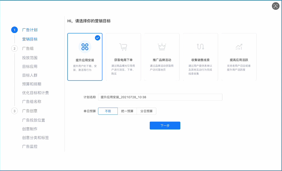Go to 创意制作 step in sidebar

30,129
